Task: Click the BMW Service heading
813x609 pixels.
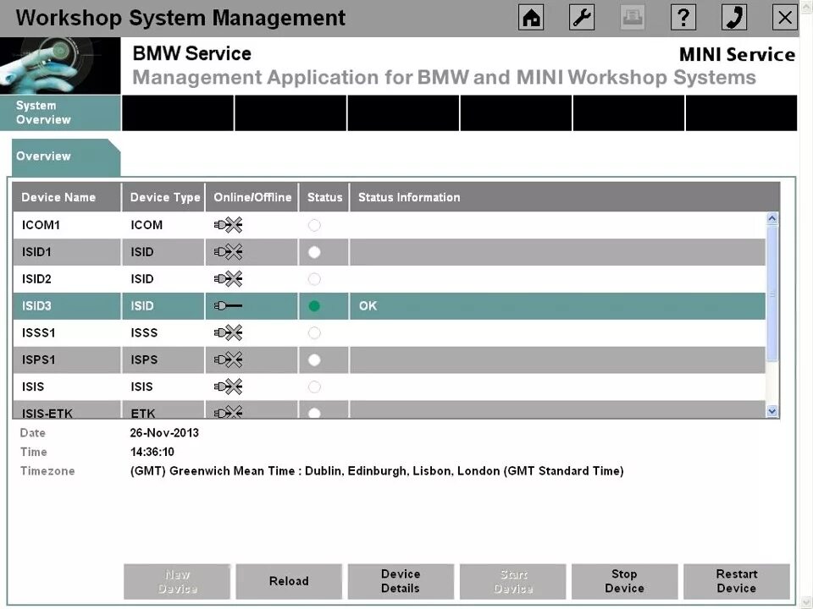Action: click(192, 53)
